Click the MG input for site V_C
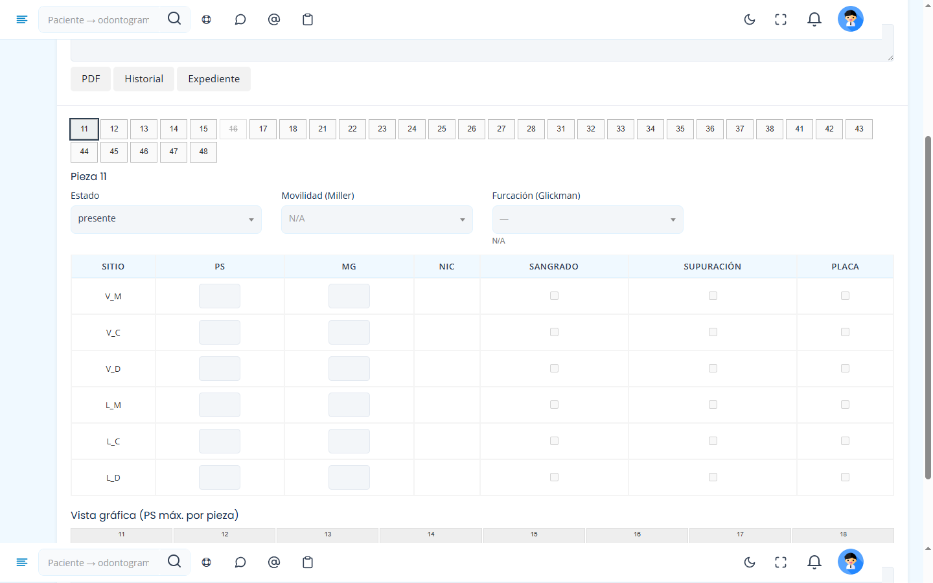933x583 pixels. coord(349,332)
